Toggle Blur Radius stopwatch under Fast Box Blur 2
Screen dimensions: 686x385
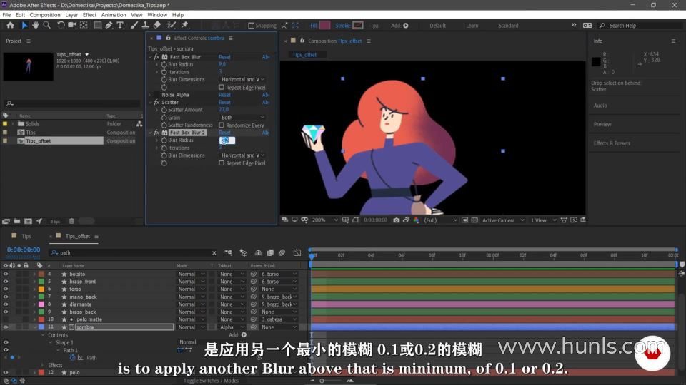pyautogui.click(x=164, y=140)
